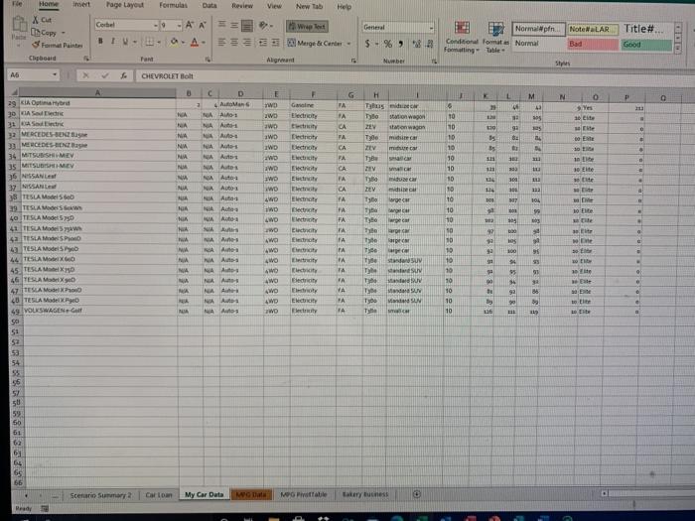Apply the Good cell style
This screenshot has width=695, height=521.
click(646, 45)
